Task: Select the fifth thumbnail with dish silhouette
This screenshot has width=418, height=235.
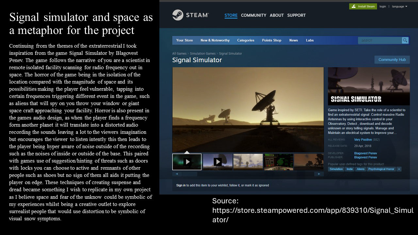Action: point(309,162)
